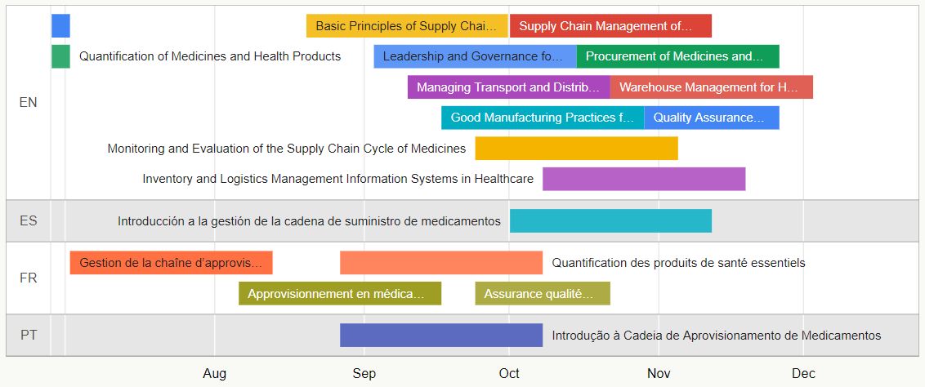Image resolution: width=925 pixels, height=387 pixels.
Task: Click the orange Quantification des produits bar
Action: pos(441,263)
